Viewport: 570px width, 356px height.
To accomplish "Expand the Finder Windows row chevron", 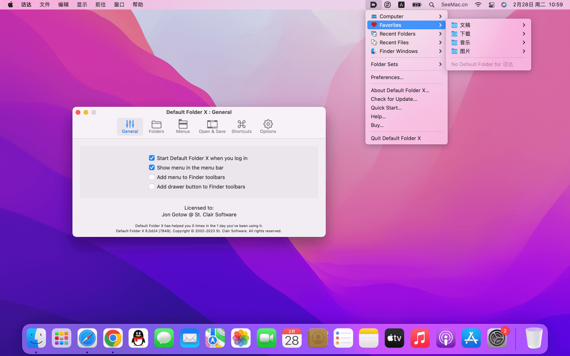I will pyautogui.click(x=440, y=51).
